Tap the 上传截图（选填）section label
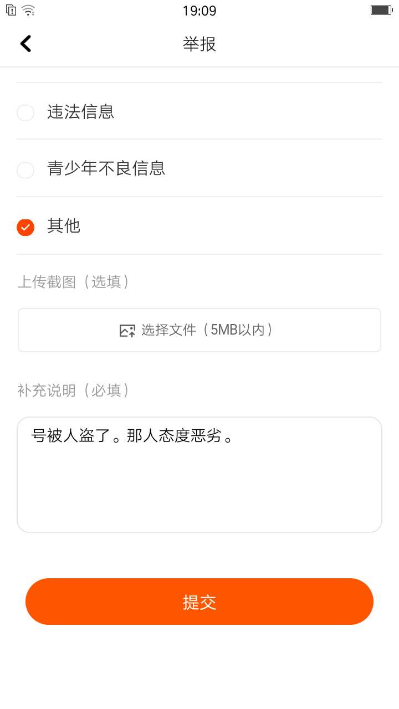This screenshot has width=399, height=709. click(x=74, y=282)
